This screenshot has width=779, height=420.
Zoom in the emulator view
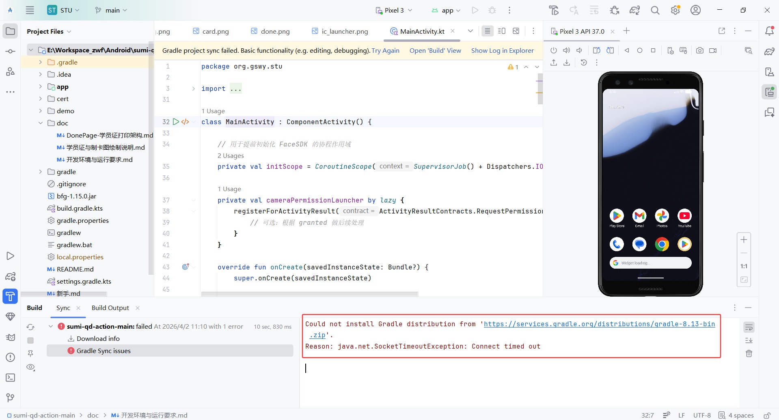(744, 240)
